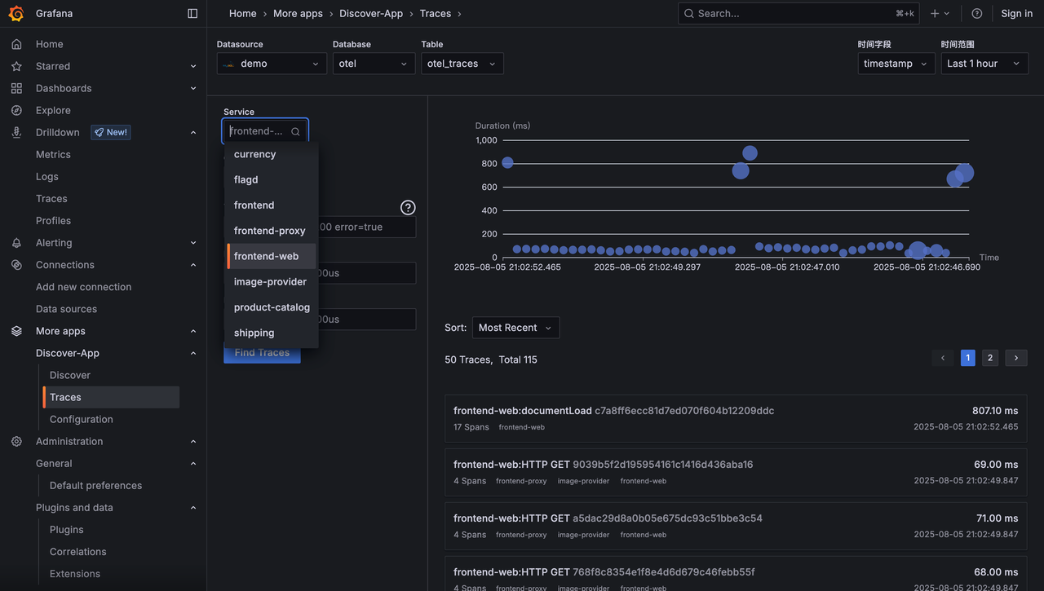Open the Datasource demo dropdown

(x=272, y=64)
